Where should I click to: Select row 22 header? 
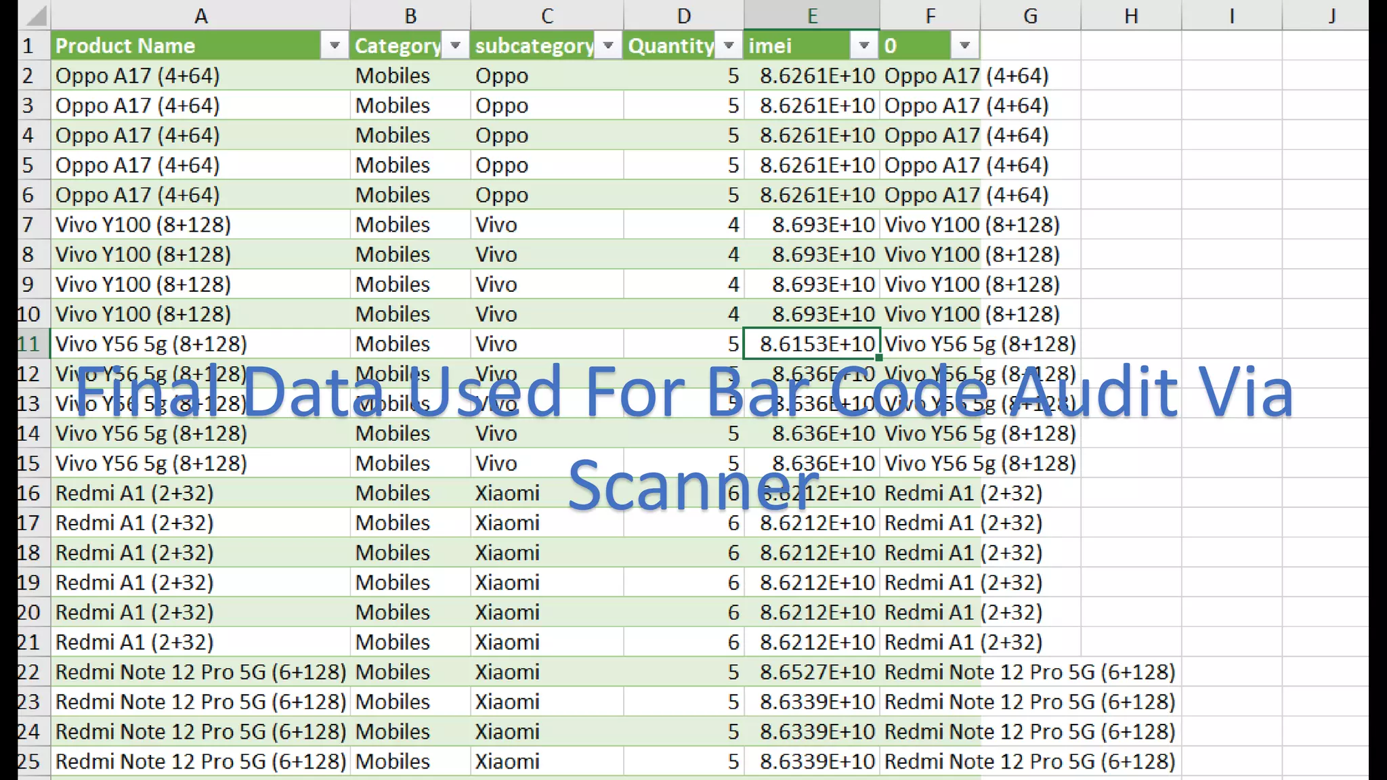tap(29, 672)
